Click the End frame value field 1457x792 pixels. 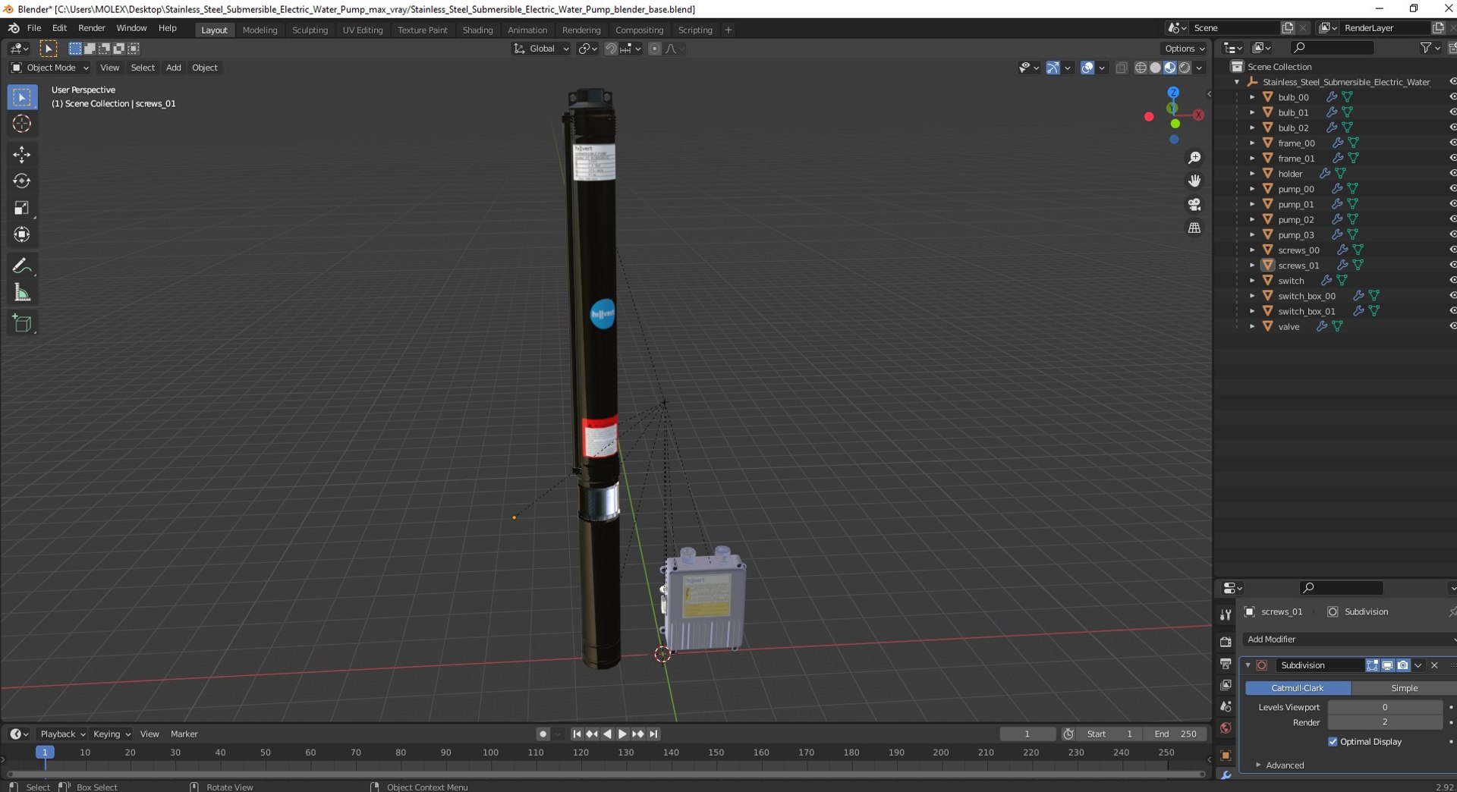1175,734
